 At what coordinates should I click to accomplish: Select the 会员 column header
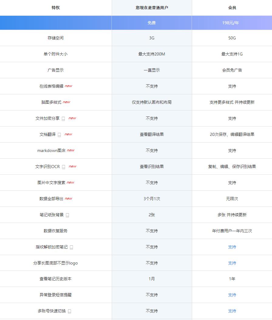[x=232, y=8]
